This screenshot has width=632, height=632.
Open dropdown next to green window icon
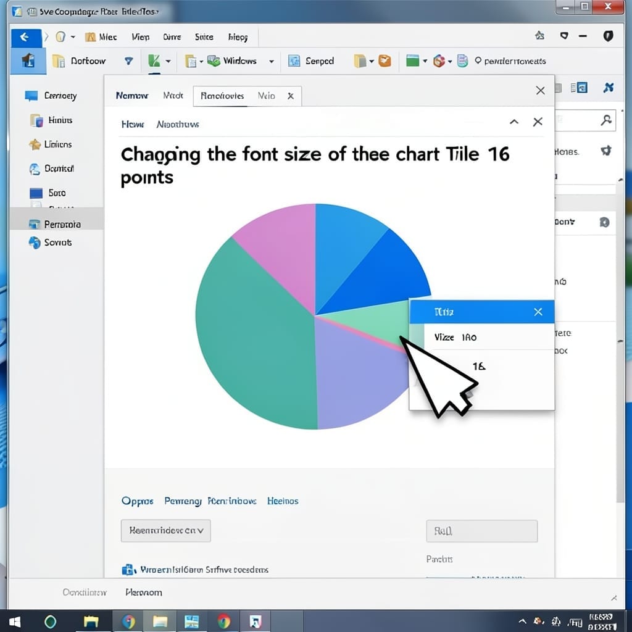[425, 61]
